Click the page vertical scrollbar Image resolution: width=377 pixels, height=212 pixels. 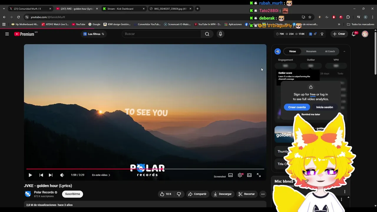[x=375, y=53]
